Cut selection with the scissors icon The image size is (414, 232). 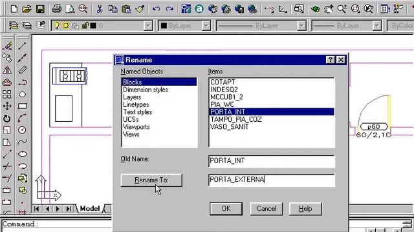(x=100, y=9)
